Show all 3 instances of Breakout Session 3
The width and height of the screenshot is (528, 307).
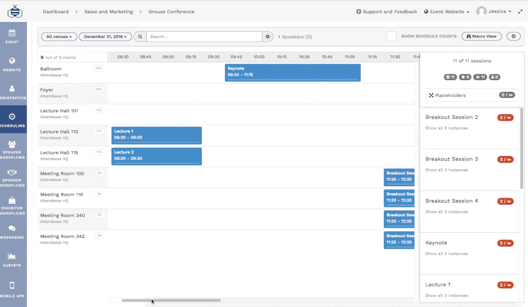(447, 170)
